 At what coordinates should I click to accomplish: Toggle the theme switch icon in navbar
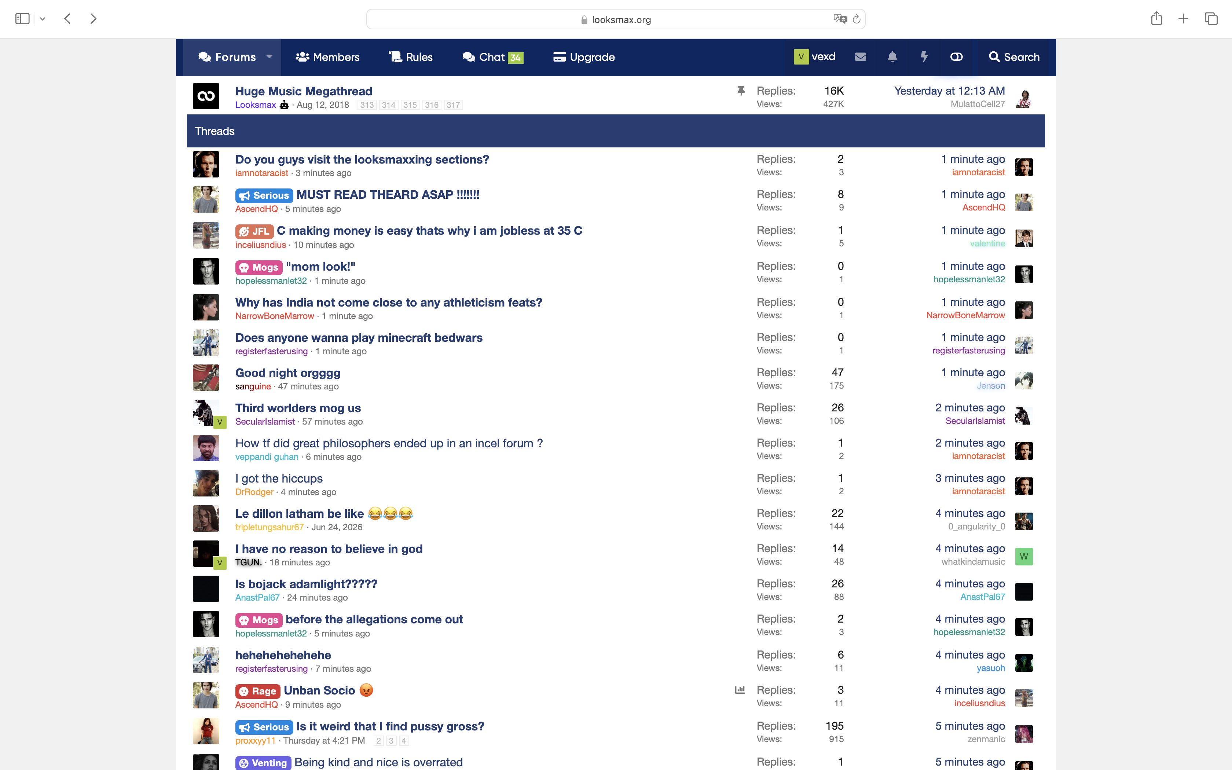[x=957, y=57]
